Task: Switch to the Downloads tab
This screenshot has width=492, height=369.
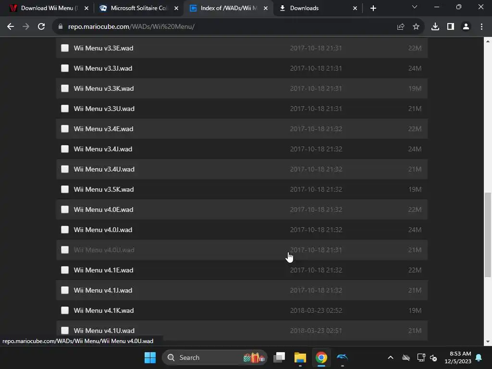Action: click(x=317, y=8)
